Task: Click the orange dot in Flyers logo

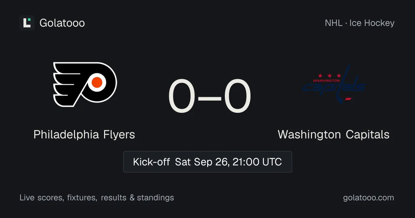Action: pos(97,82)
